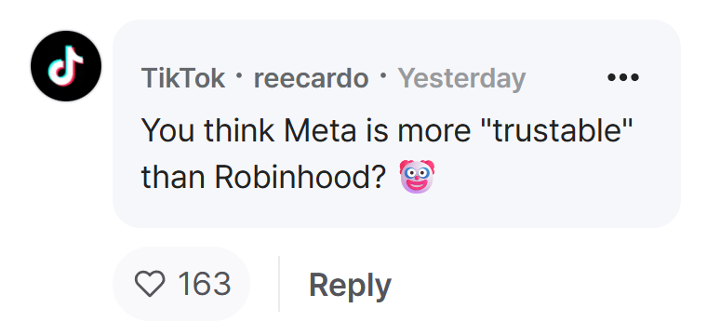Select the comment text about Meta

tap(387, 154)
